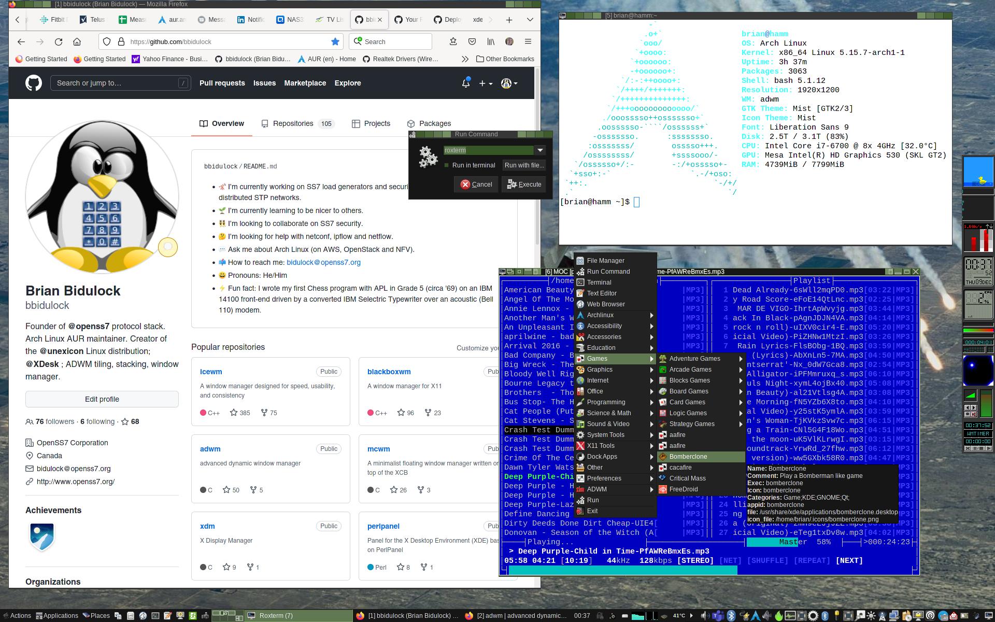Click the Firefox new tab plus icon
The image size is (995, 622).
click(x=509, y=20)
